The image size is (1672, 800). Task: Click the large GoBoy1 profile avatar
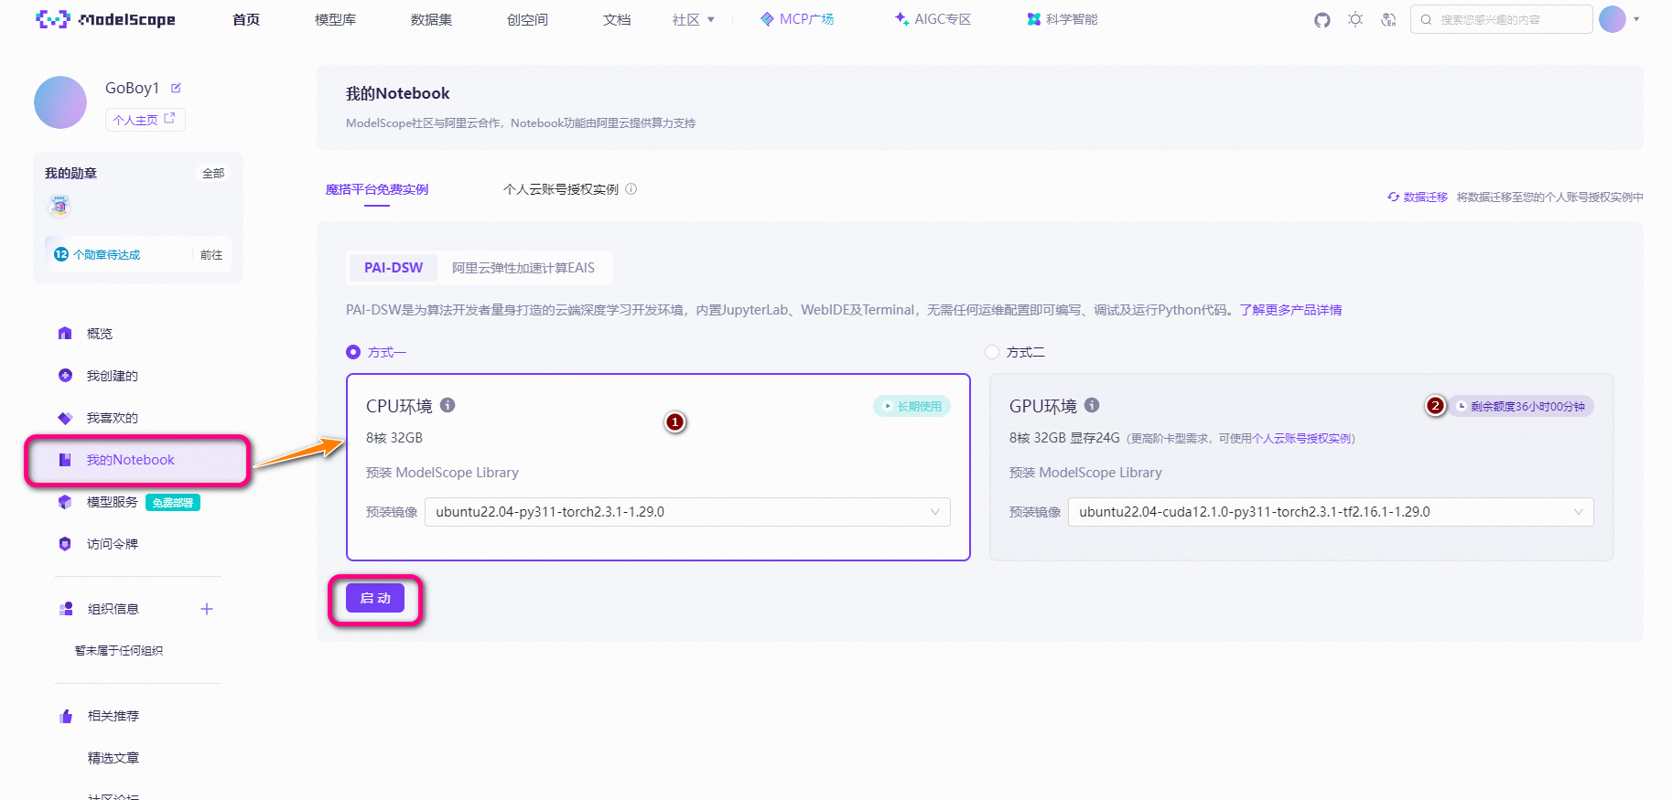[x=60, y=102]
